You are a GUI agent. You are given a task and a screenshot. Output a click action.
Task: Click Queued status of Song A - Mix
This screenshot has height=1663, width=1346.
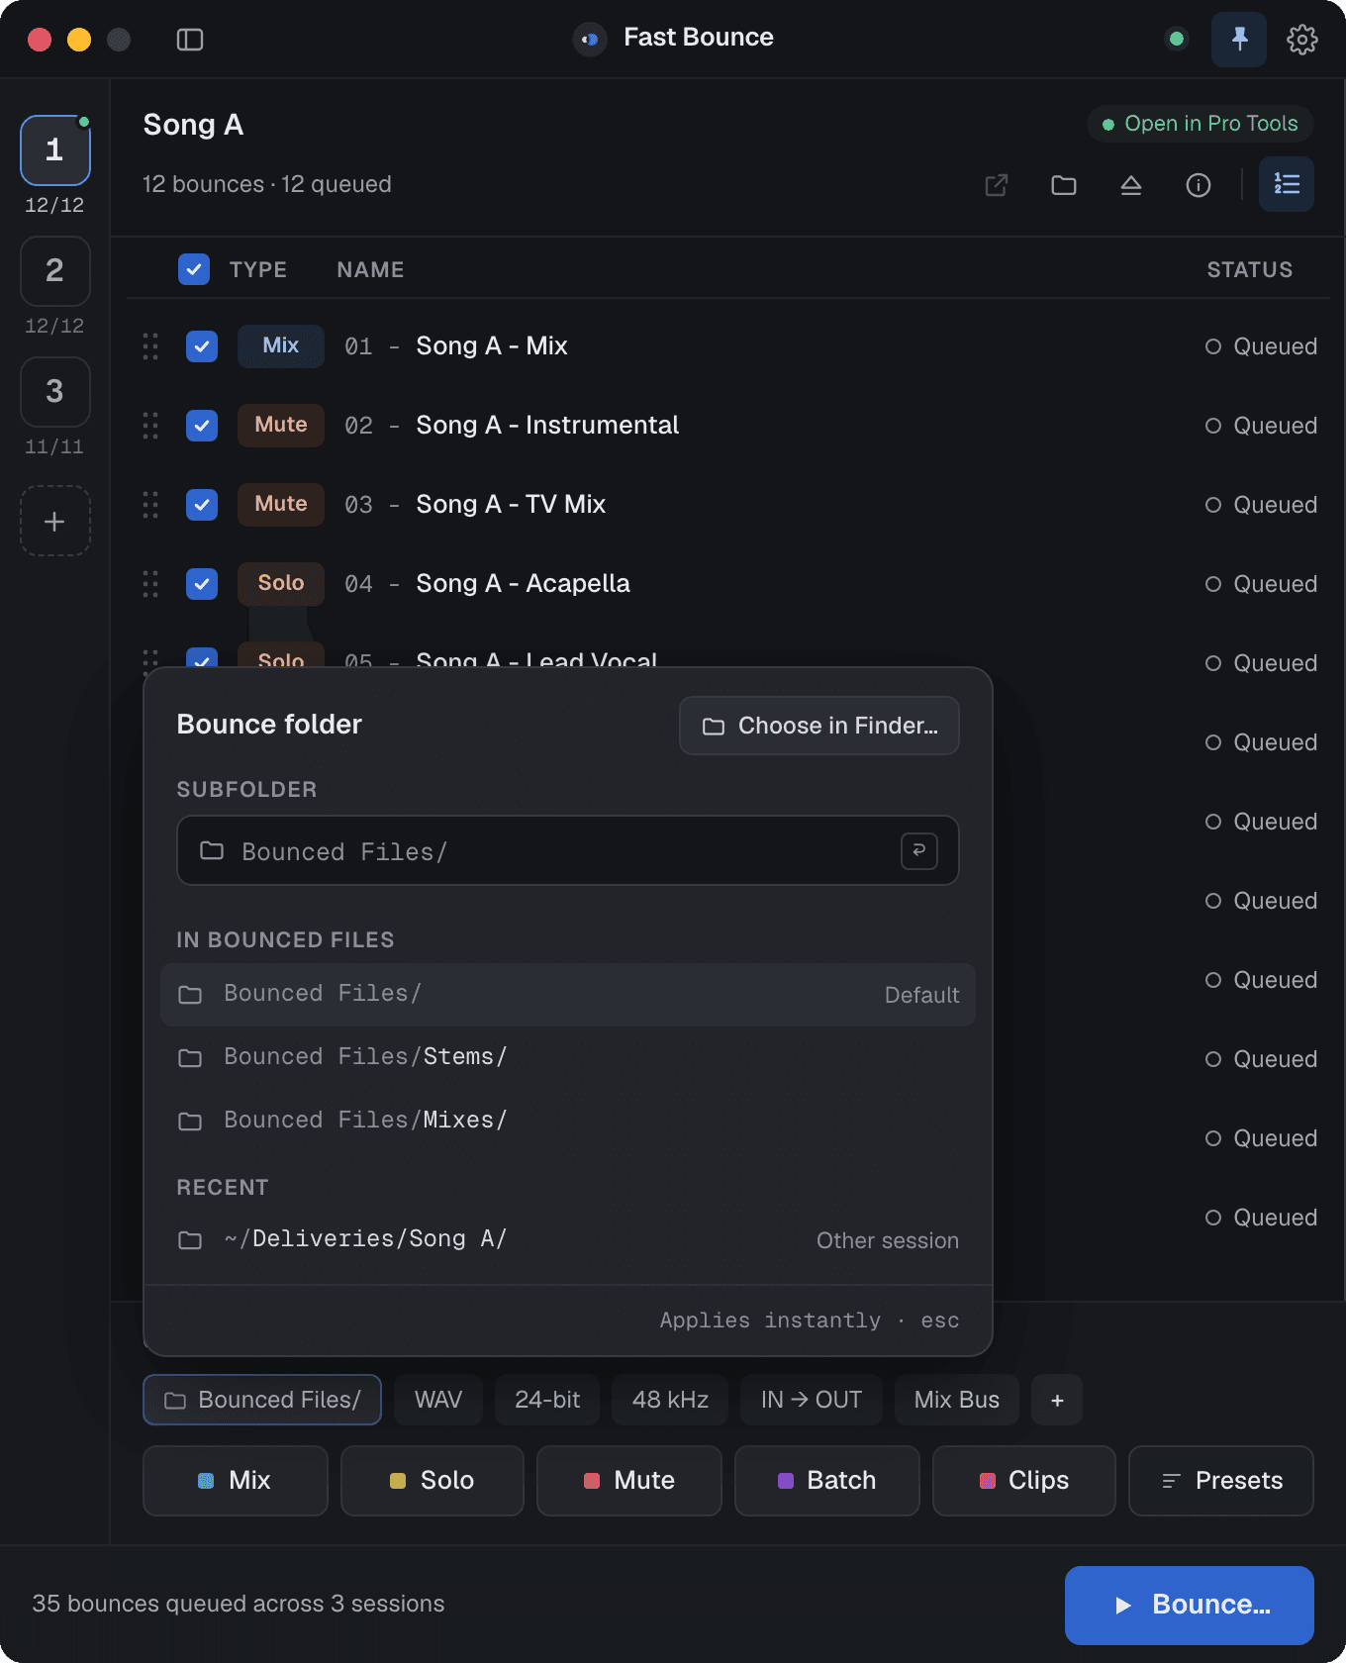(x=1262, y=346)
